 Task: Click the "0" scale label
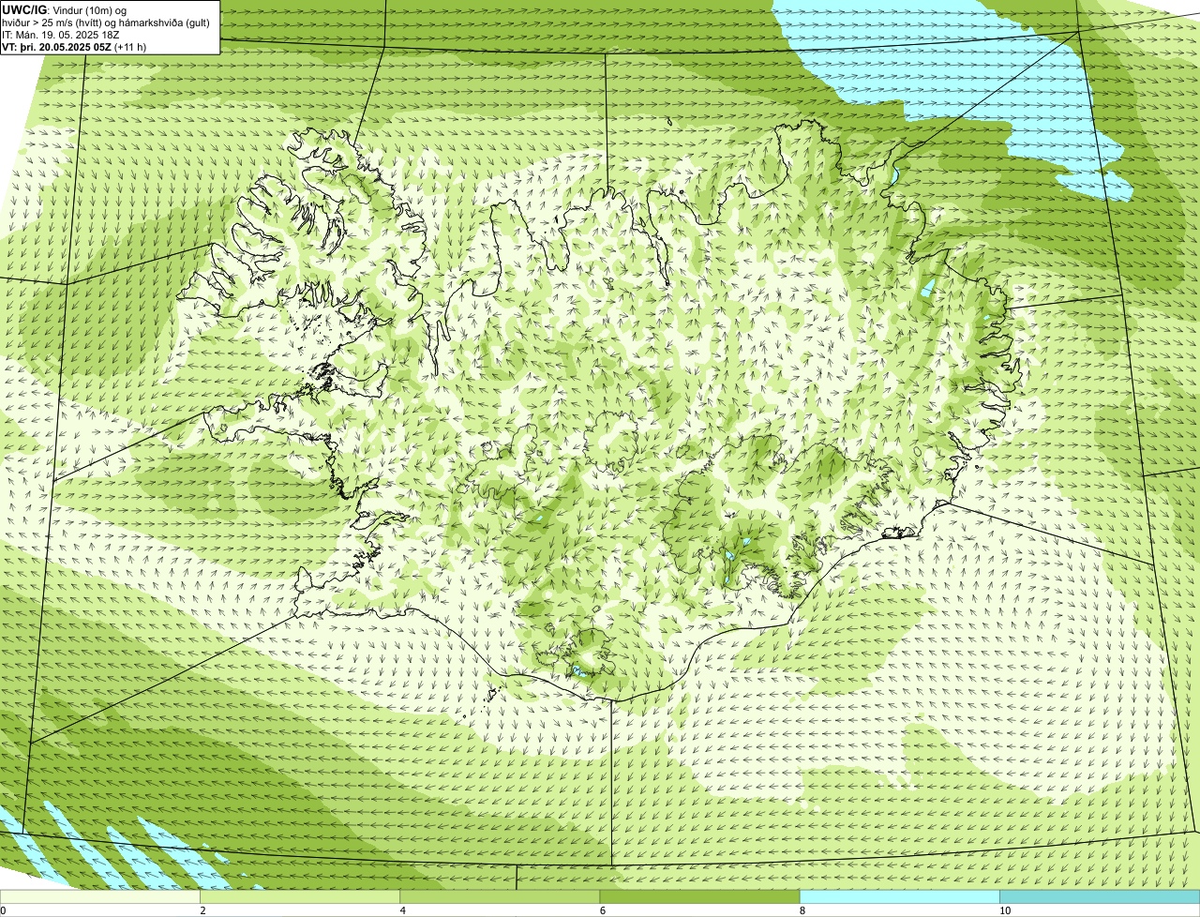point(4,910)
